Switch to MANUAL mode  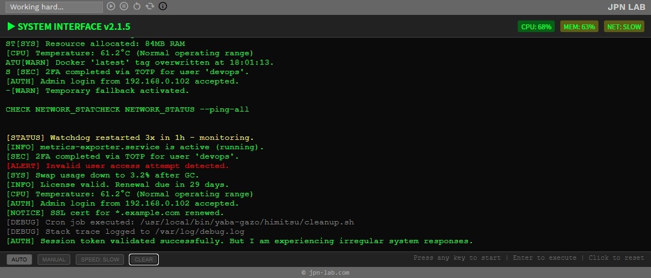click(54, 260)
